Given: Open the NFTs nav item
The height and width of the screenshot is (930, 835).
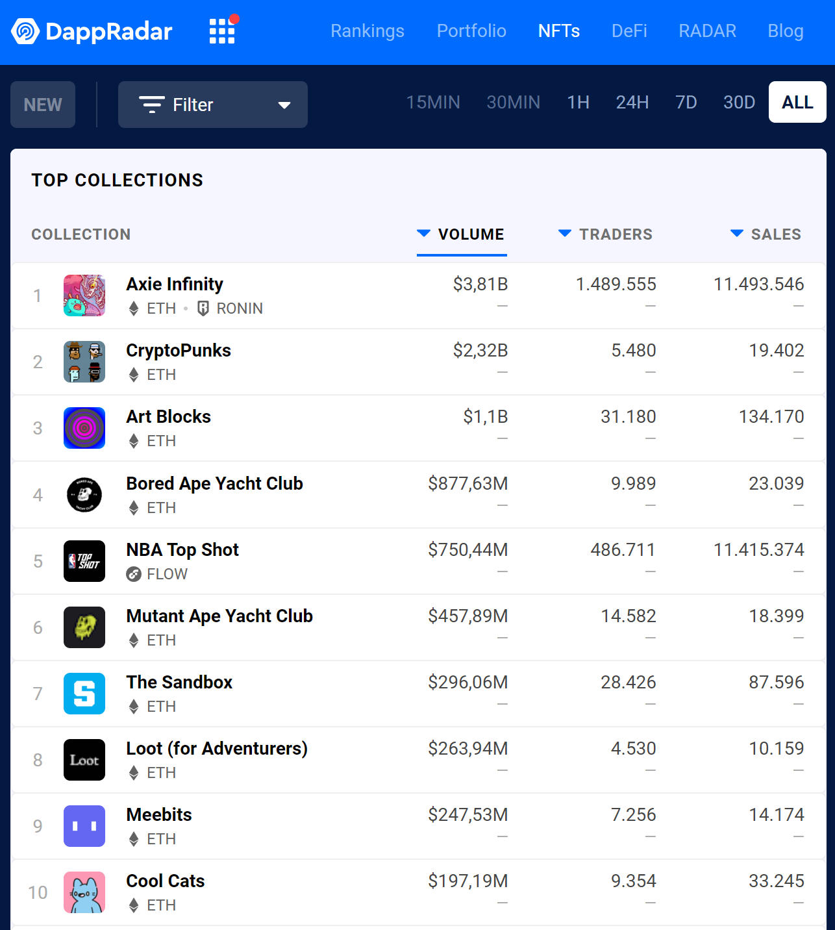Looking at the screenshot, I should pyautogui.click(x=559, y=31).
